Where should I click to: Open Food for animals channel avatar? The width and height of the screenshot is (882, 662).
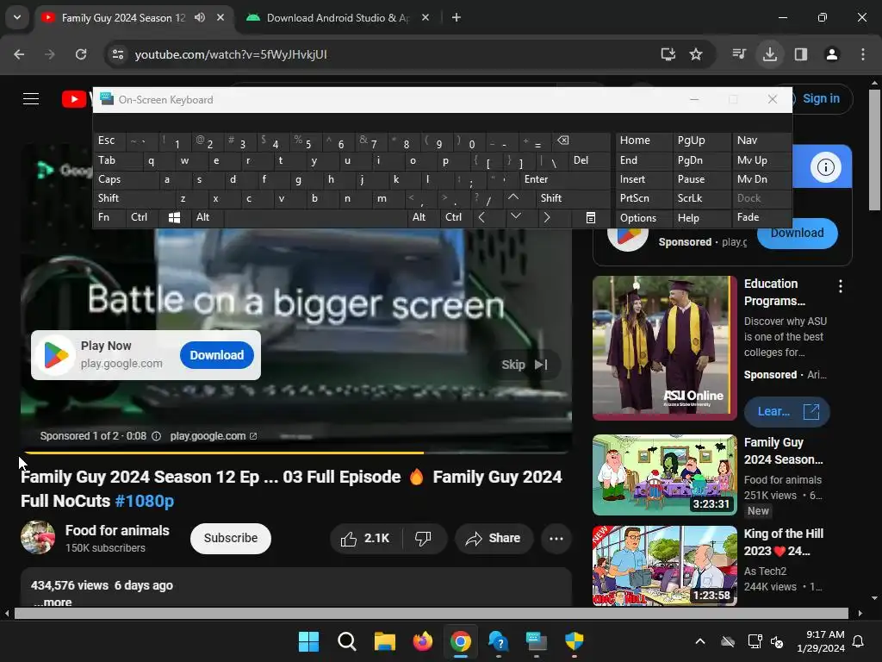point(38,538)
